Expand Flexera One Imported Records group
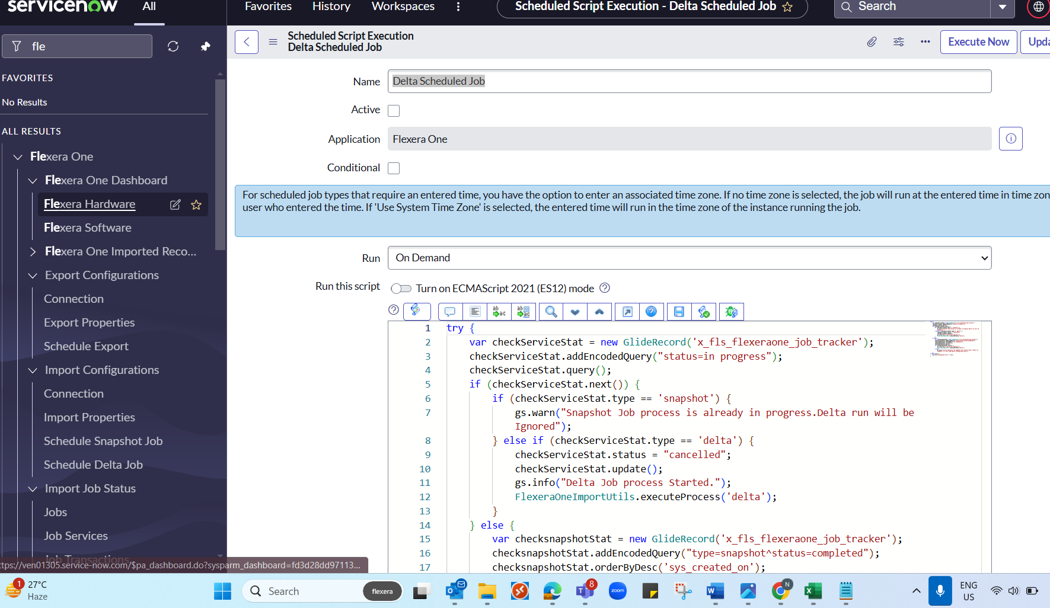The image size is (1050, 608). [x=33, y=252]
